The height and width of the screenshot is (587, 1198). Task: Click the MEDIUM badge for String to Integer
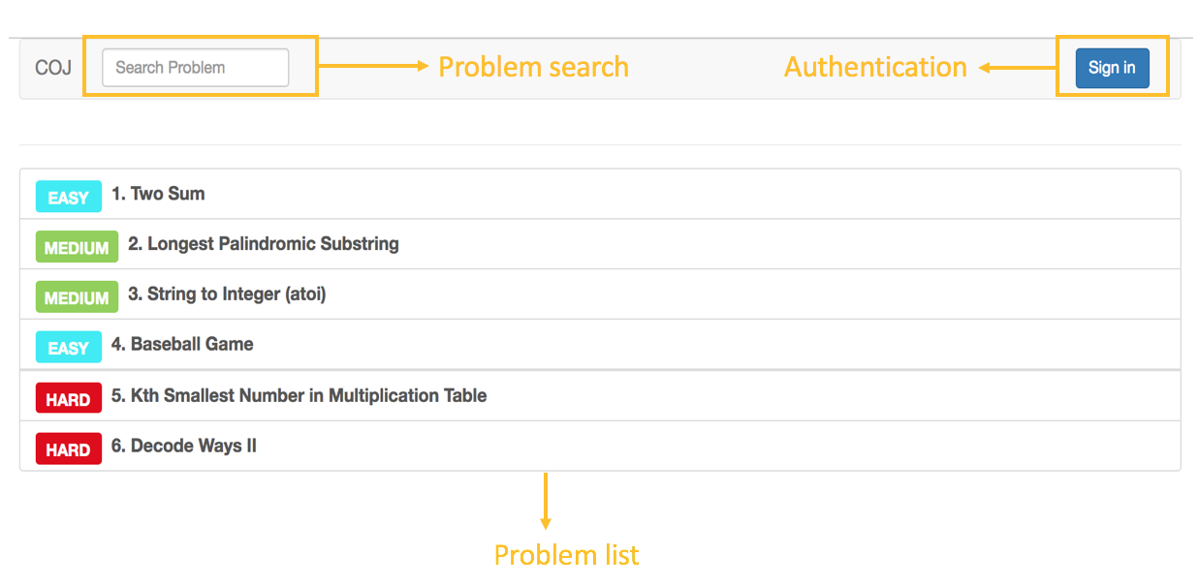click(77, 296)
